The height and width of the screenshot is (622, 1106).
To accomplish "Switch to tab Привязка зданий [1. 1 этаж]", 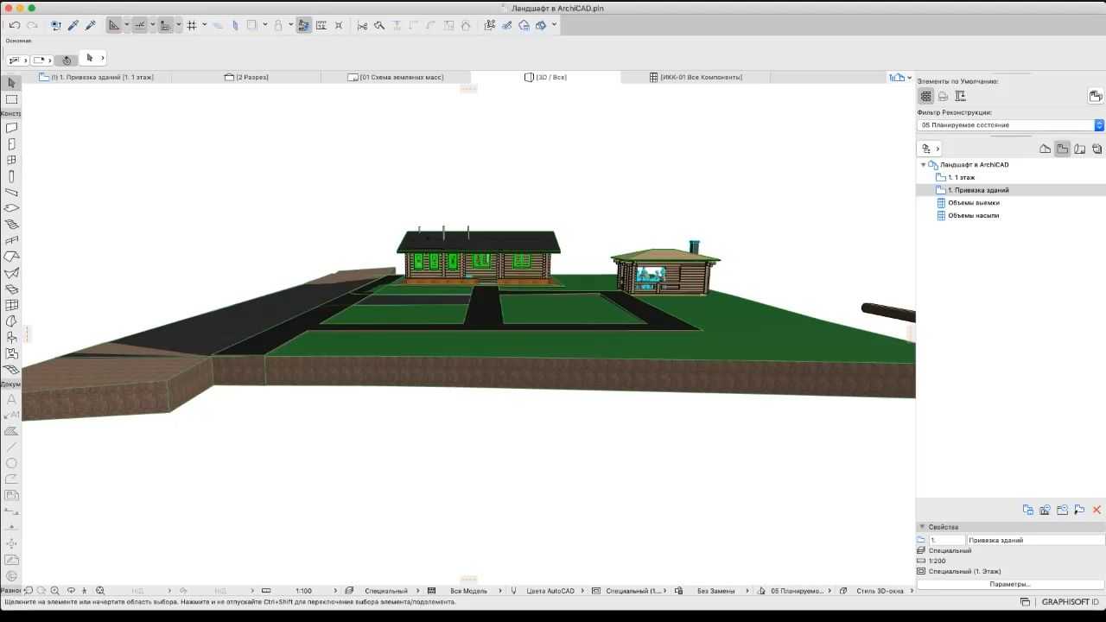I will (x=97, y=77).
